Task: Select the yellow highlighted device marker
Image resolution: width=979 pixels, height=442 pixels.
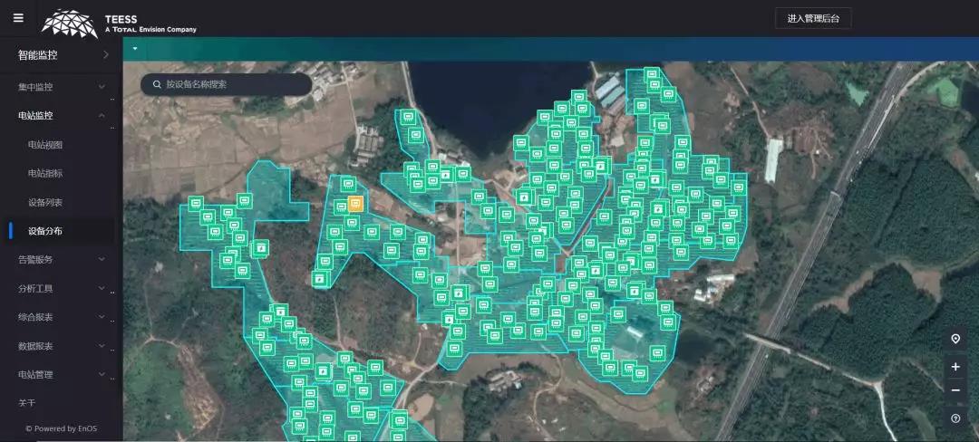Action: click(355, 204)
